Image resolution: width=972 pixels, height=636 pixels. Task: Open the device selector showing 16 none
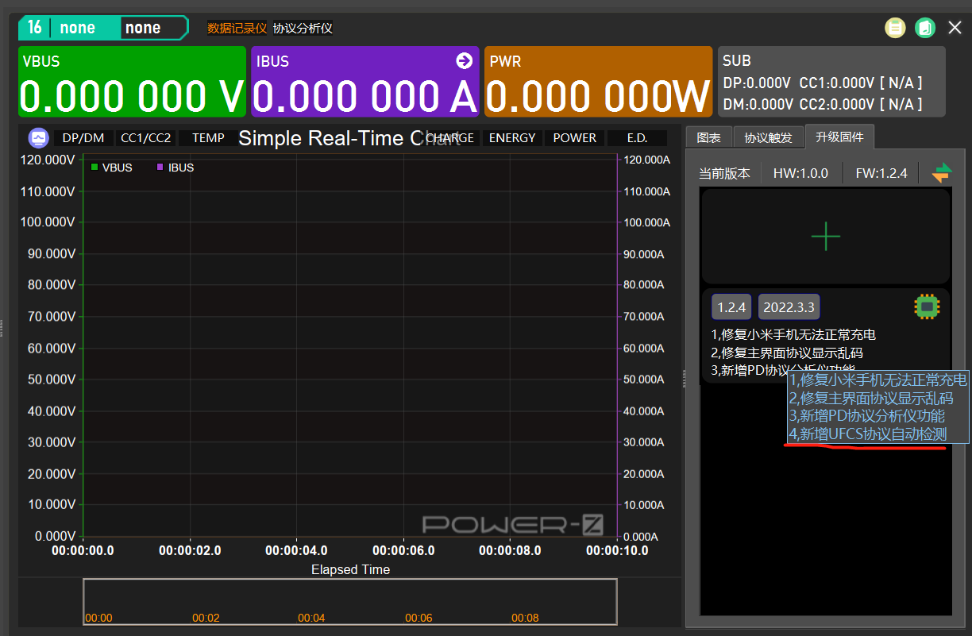click(x=103, y=28)
